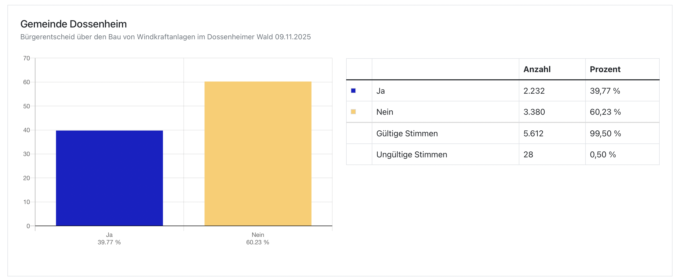
Task: Click the Gültige Stimmen row label
Action: (407, 133)
